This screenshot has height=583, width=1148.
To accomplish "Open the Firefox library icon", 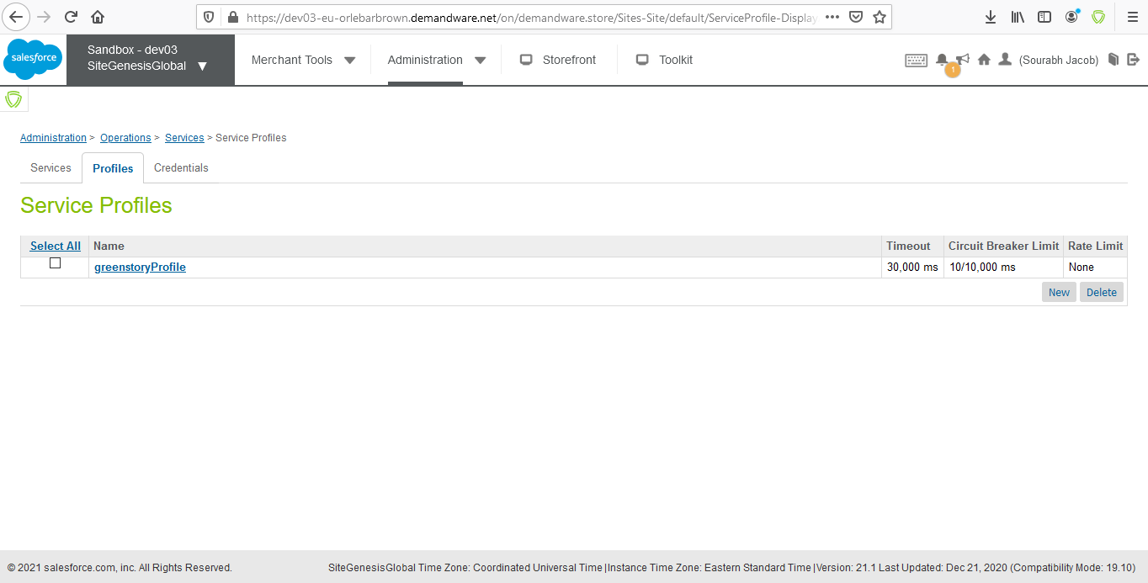I will tap(1018, 17).
